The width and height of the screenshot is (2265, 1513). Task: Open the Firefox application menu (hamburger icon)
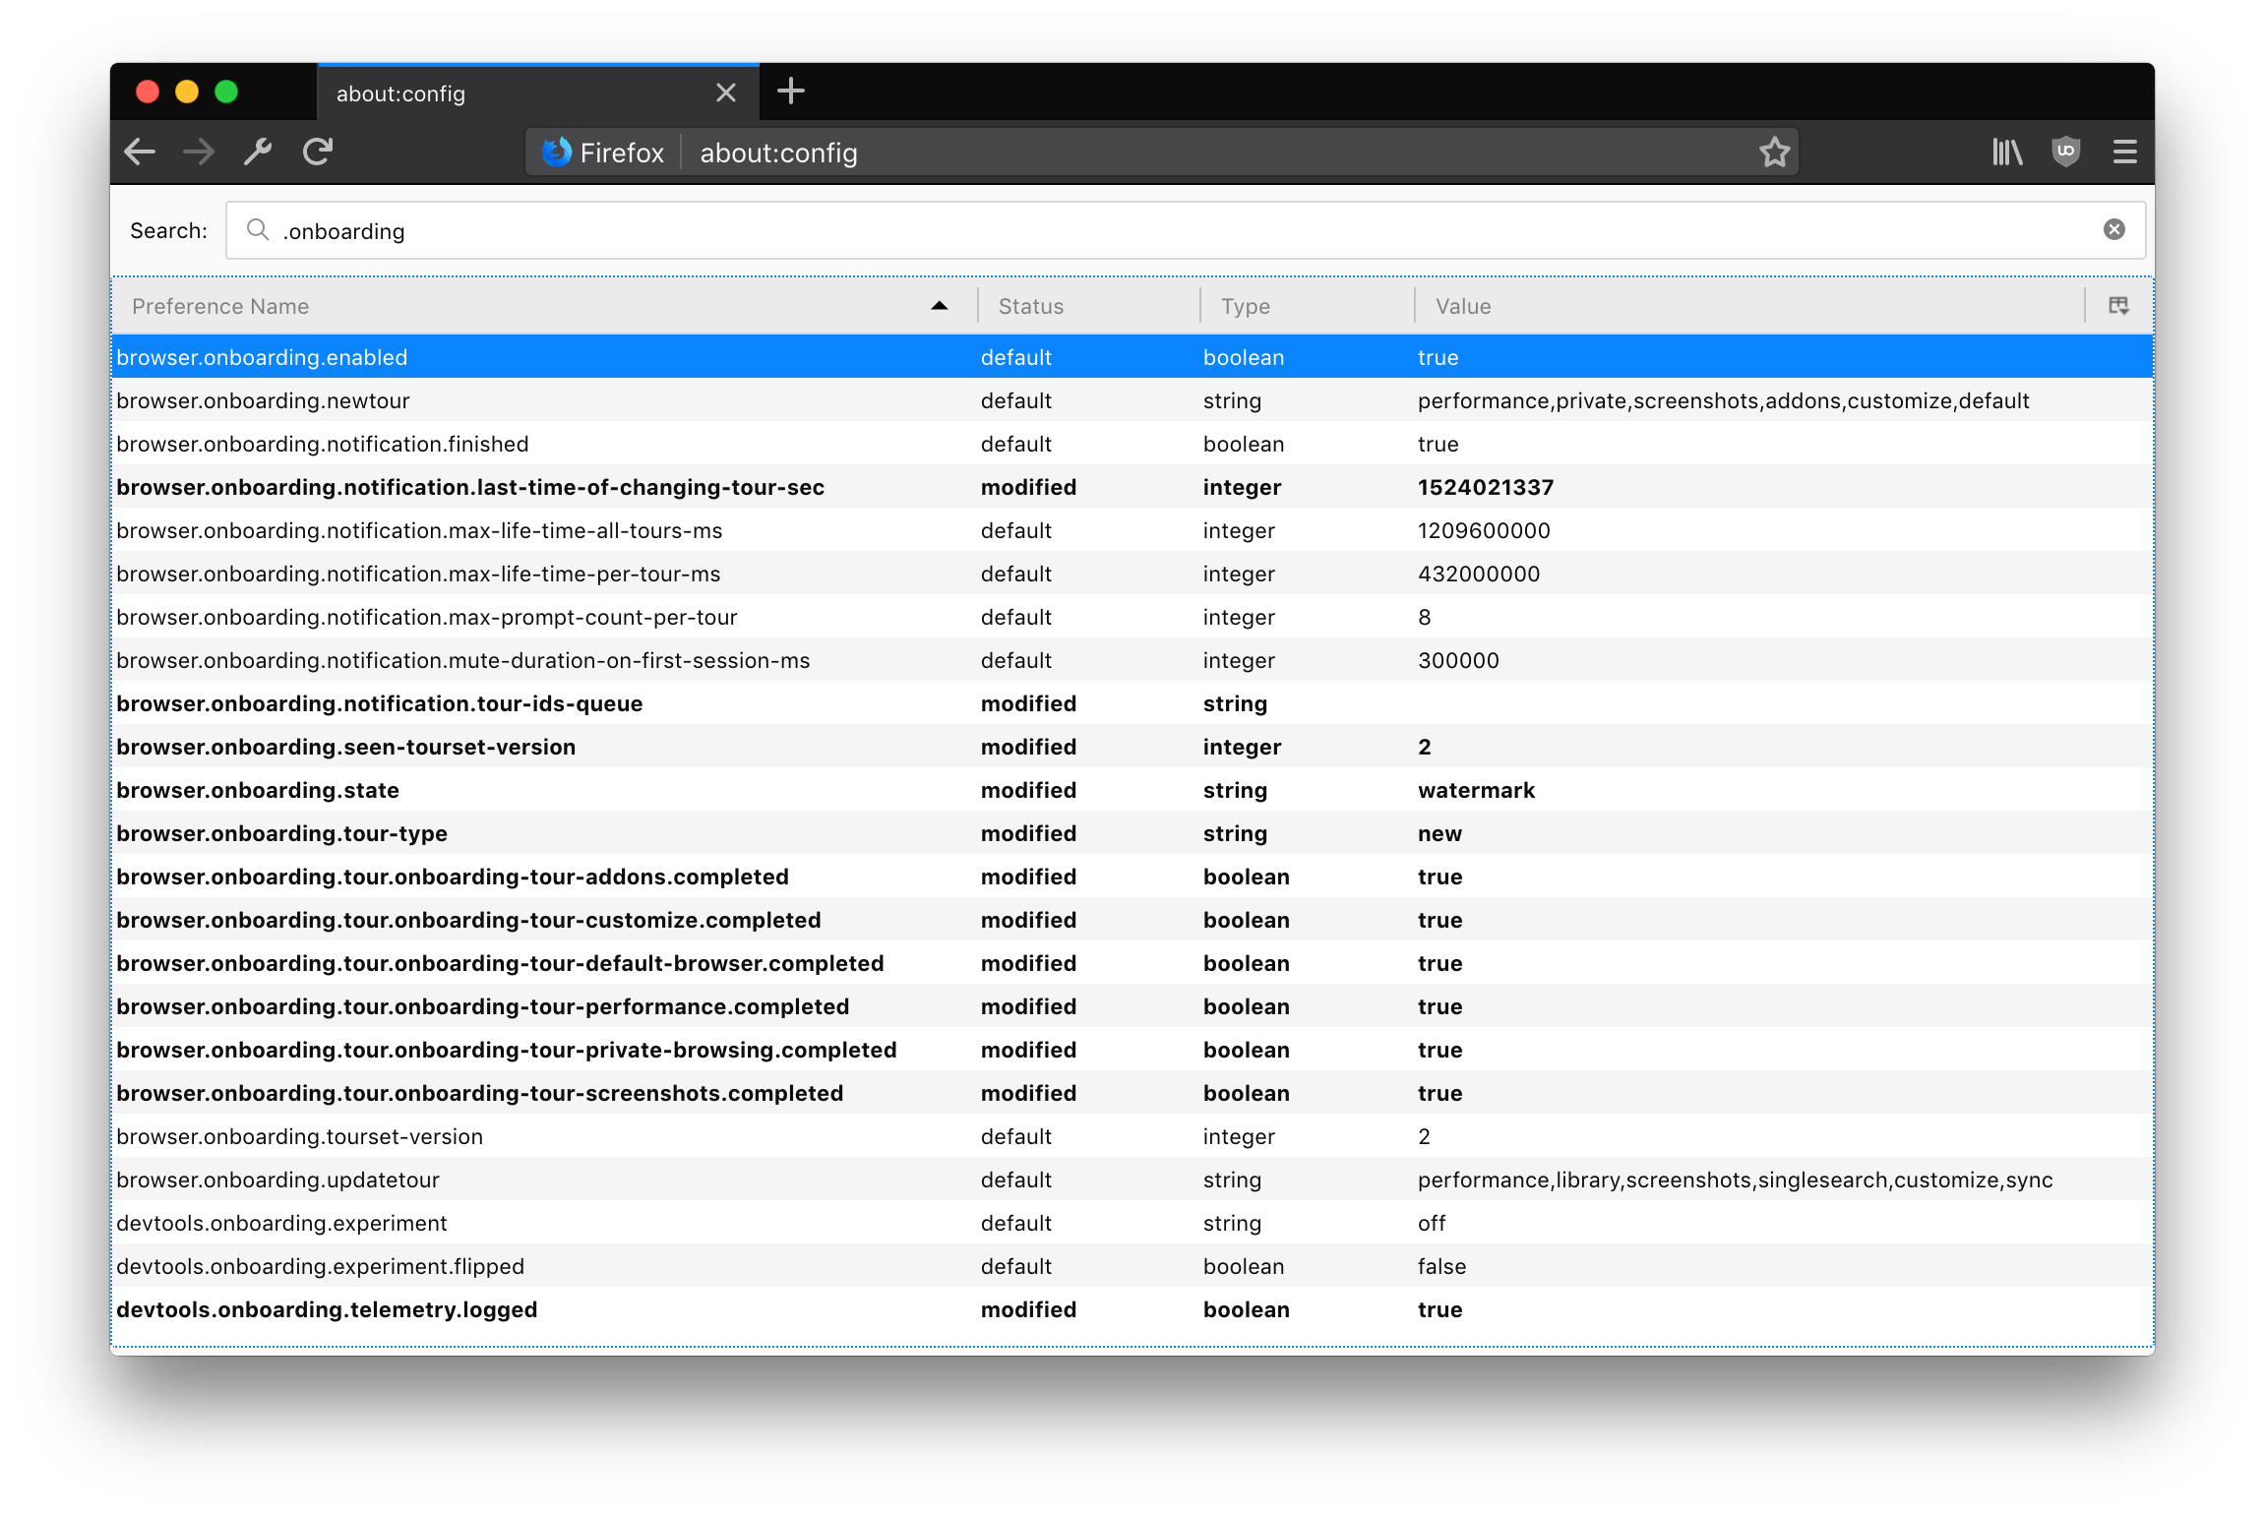(x=2124, y=151)
